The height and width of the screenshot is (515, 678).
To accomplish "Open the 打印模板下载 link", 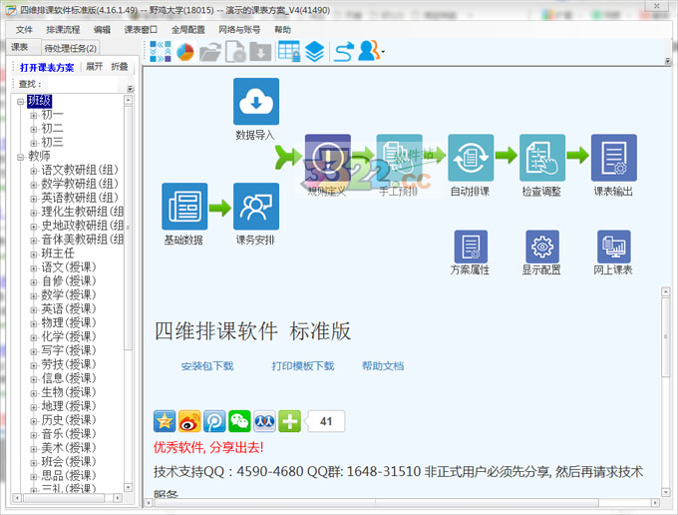I will click(x=303, y=366).
